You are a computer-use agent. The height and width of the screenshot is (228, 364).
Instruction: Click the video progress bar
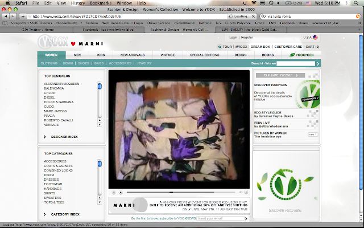click(181, 193)
